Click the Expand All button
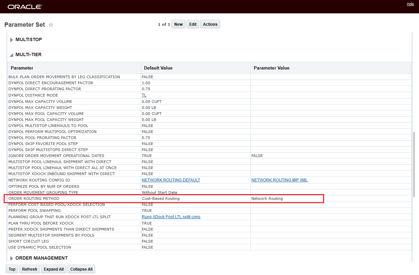 (54, 269)
